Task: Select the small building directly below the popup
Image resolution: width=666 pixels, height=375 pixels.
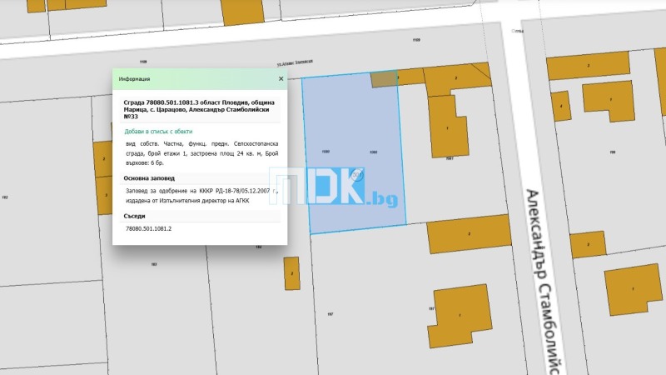Action: (x=291, y=272)
